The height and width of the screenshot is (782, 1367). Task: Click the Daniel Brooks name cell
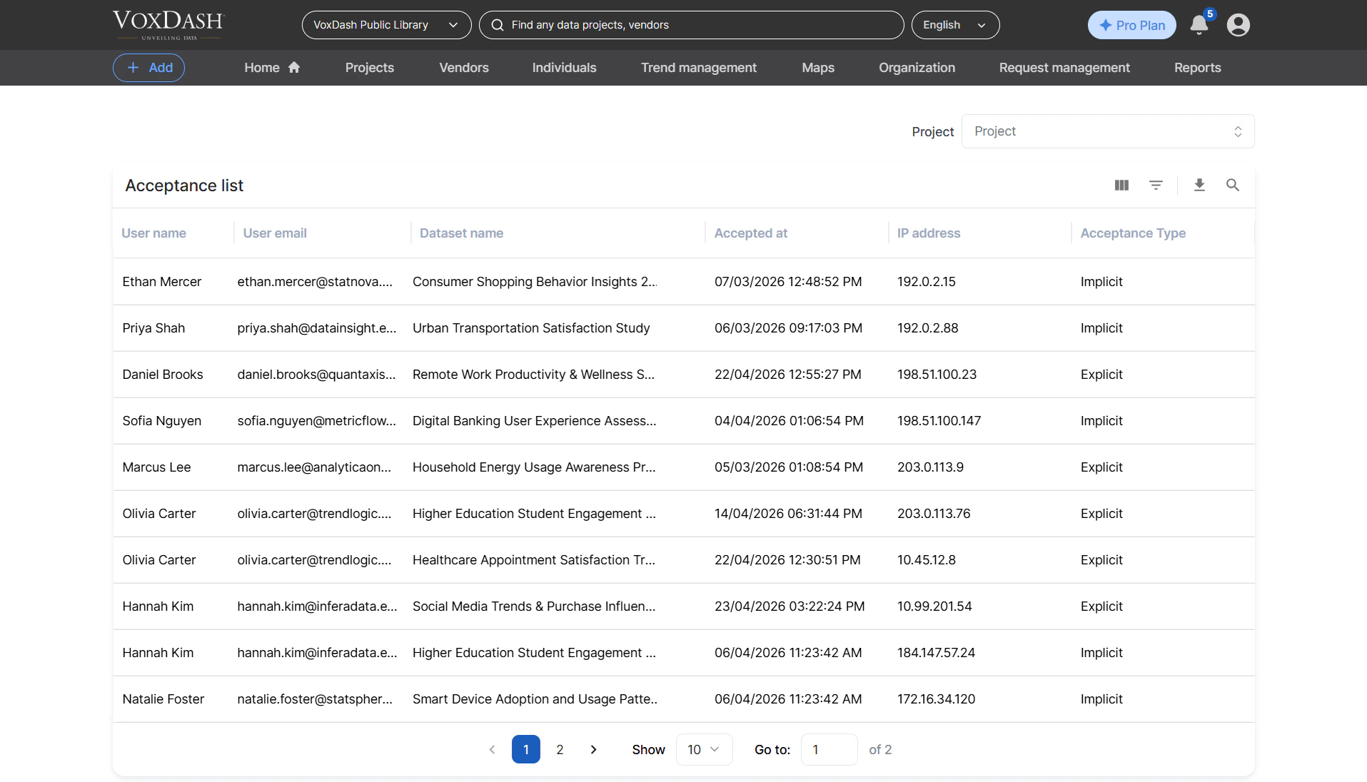click(162, 375)
